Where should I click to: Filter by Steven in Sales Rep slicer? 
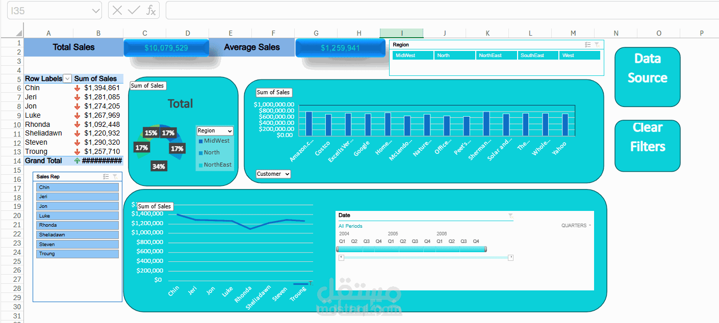(x=78, y=245)
